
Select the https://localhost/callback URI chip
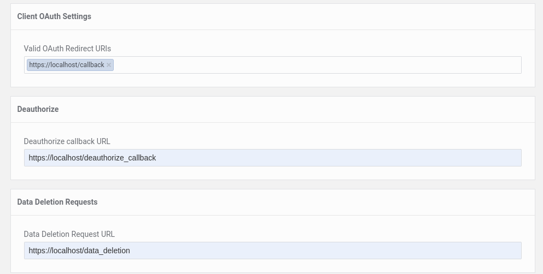[x=66, y=65]
